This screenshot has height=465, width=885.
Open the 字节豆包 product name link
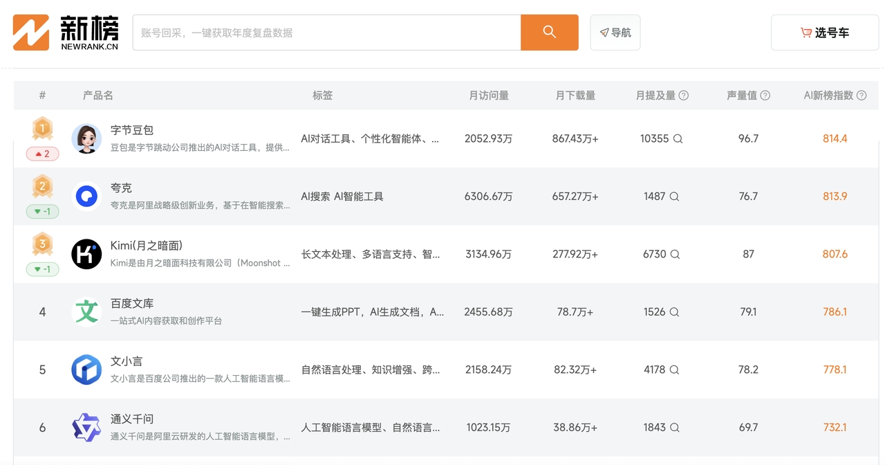132,130
